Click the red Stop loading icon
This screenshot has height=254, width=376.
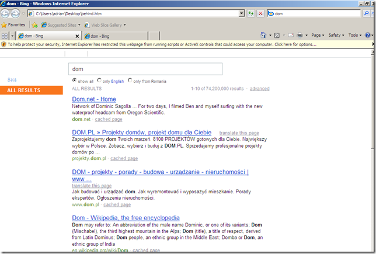coord(260,13)
